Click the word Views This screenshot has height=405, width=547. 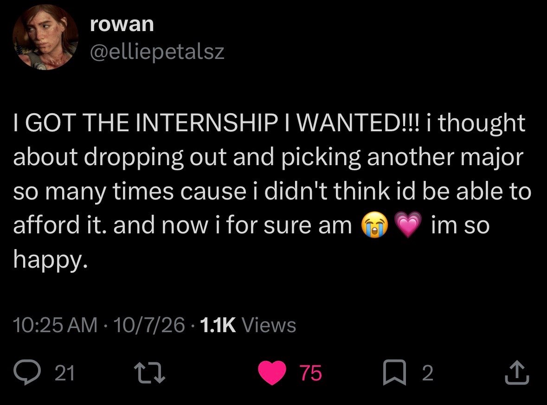pos(269,325)
